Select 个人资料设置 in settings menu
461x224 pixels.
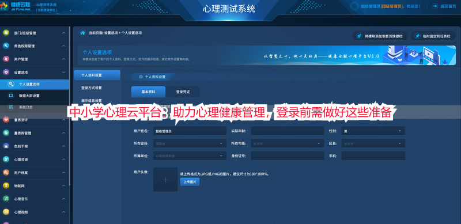97,75
